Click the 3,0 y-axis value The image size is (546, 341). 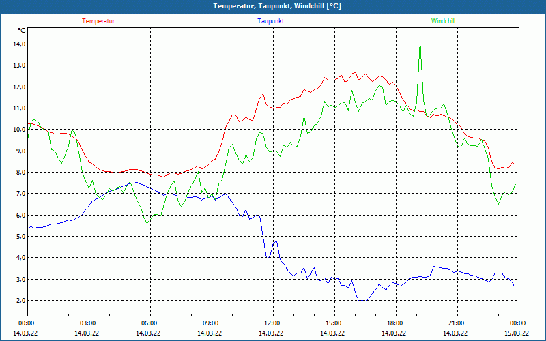click(x=20, y=279)
